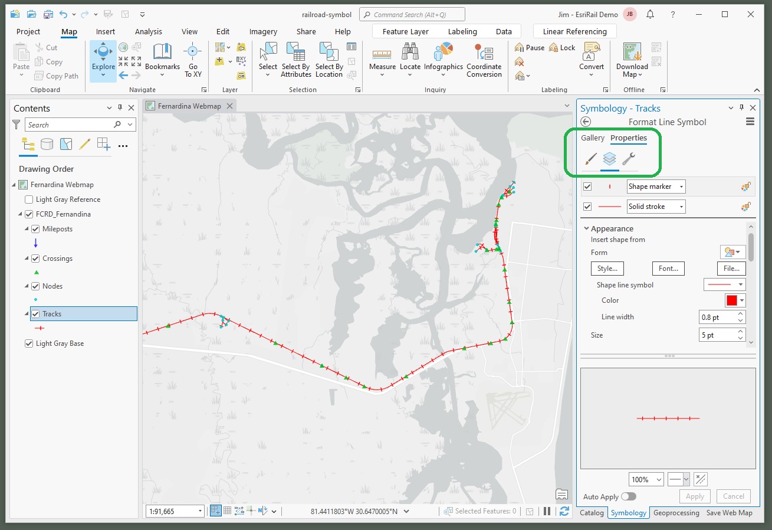This screenshot has height=530, width=772.
Task: Switch to the Imagery ribbon tab
Action: pos(263,31)
